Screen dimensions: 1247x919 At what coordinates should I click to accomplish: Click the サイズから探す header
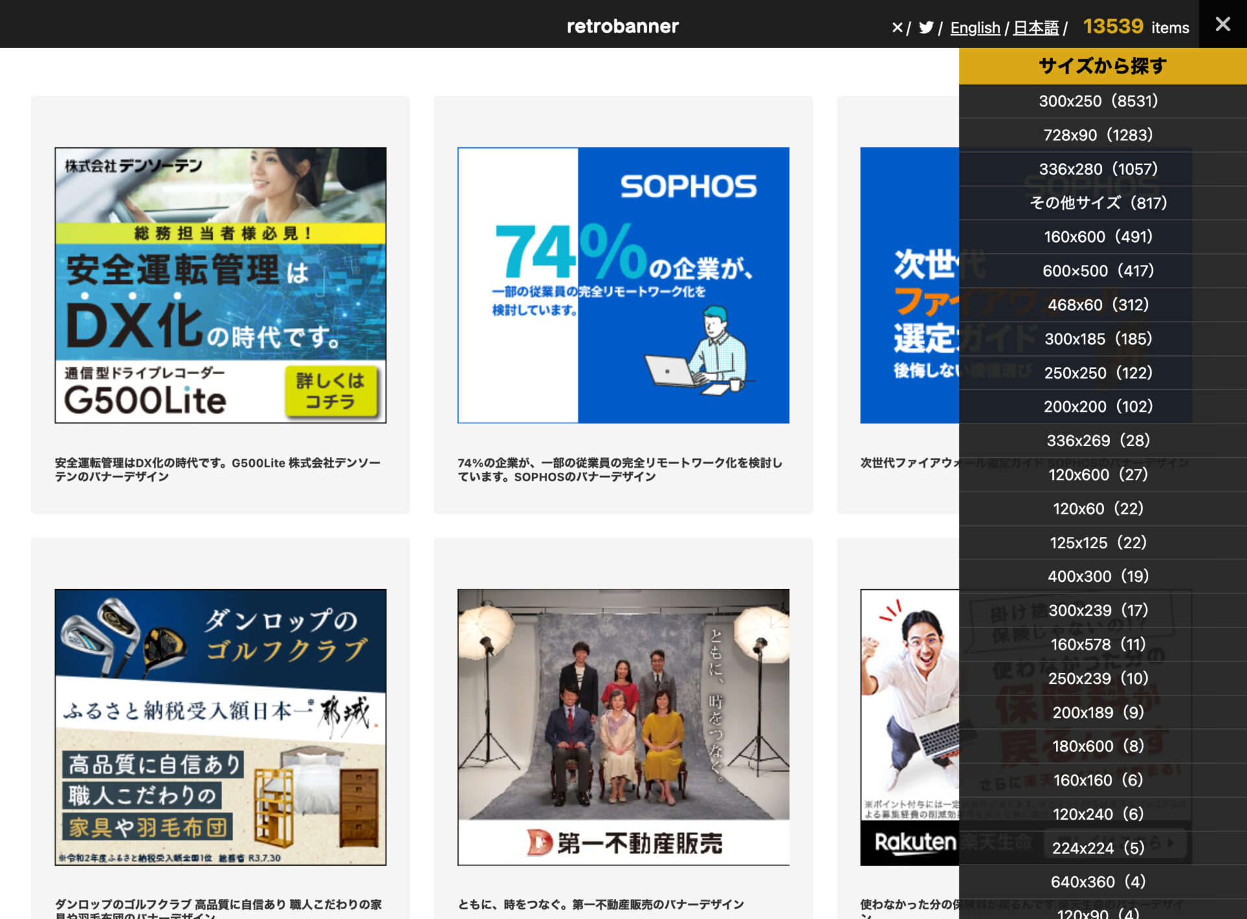tap(1103, 66)
